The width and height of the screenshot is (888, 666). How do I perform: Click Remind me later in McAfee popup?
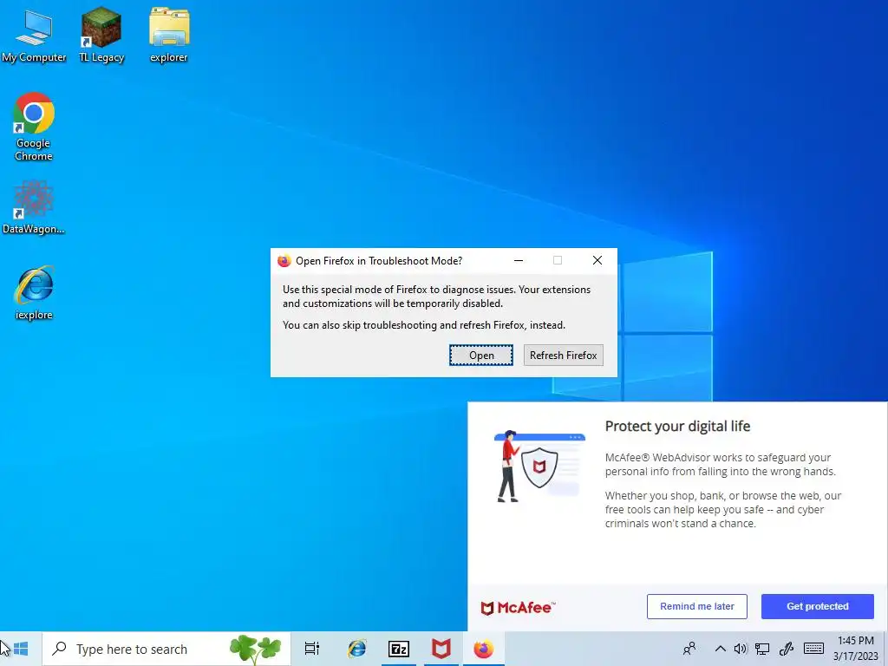click(x=696, y=606)
